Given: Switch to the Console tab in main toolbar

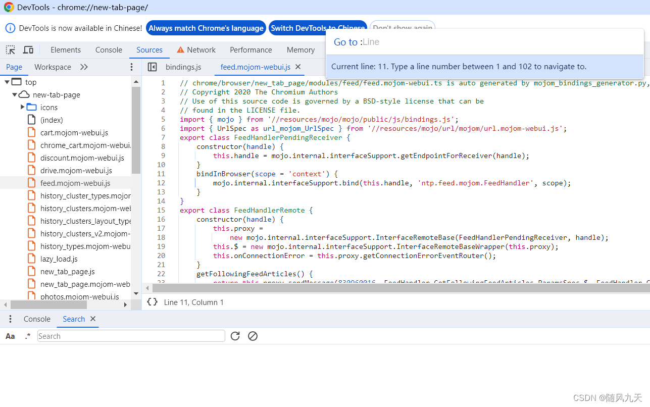Looking at the screenshot, I should tap(109, 50).
